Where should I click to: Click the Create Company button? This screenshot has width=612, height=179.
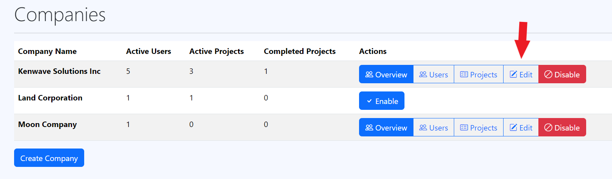[x=49, y=158]
